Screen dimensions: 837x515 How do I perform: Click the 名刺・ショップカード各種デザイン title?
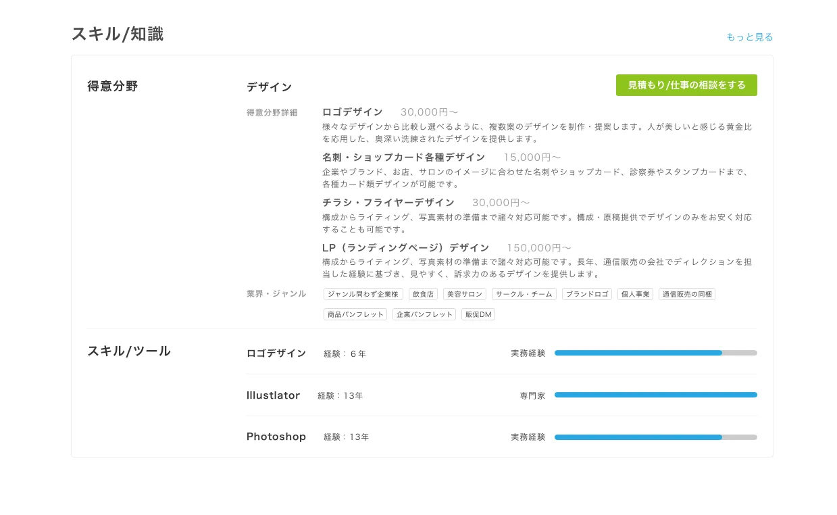click(x=403, y=157)
